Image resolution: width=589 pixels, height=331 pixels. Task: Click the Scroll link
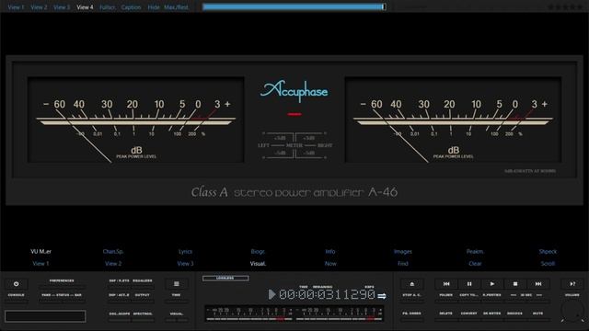pyautogui.click(x=548, y=264)
